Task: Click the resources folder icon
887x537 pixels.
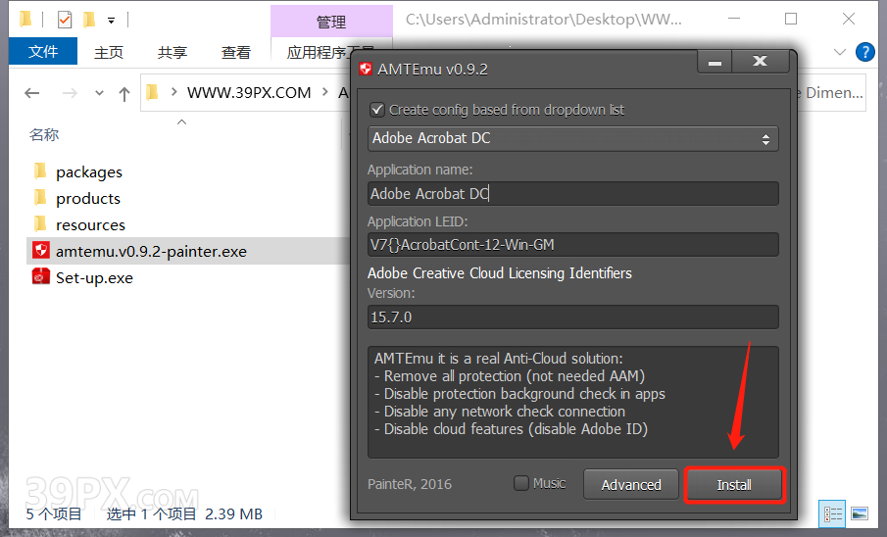Action: pyautogui.click(x=40, y=224)
